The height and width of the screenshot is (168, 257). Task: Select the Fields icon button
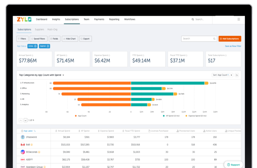tap(54, 38)
